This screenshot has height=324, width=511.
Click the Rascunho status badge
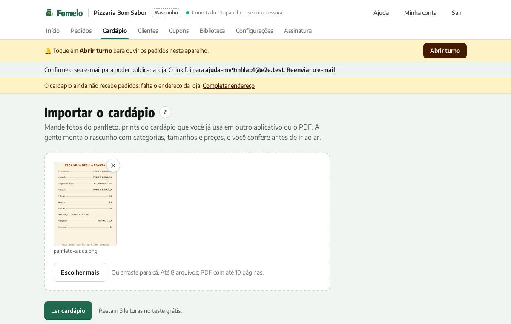click(166, 13)
